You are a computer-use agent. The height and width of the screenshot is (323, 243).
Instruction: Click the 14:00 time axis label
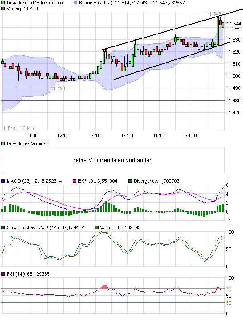95,135
